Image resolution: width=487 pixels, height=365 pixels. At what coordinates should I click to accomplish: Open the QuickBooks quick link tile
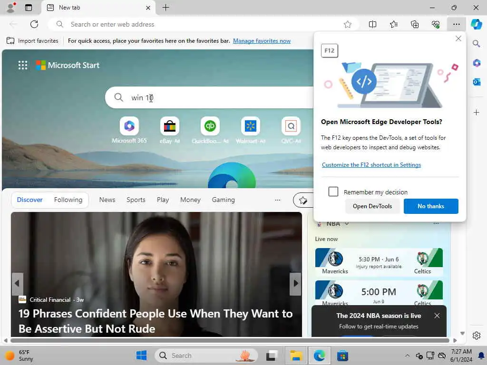pyautogui.click(x=210, y=130)
